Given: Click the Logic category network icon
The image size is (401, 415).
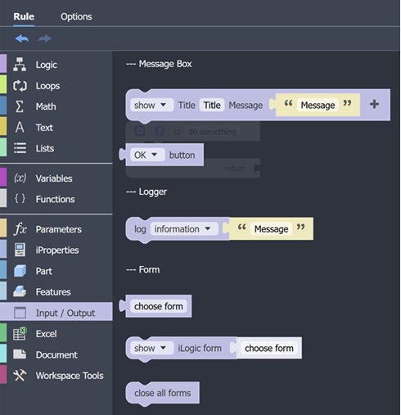Looking at the screenshot, I should (20, 65).
